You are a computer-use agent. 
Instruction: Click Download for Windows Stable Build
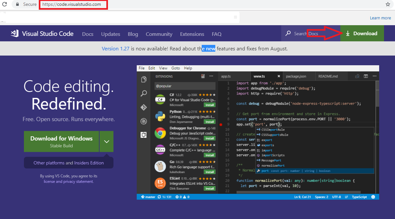[x=61, y=141]
